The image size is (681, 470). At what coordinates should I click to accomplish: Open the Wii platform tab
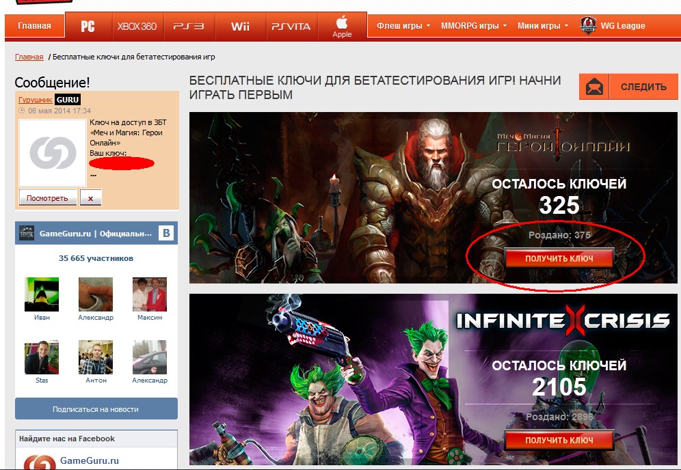[240, 27]
